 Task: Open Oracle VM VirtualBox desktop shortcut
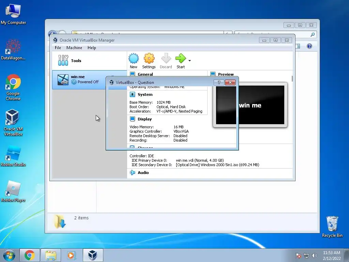pos(13,122)
